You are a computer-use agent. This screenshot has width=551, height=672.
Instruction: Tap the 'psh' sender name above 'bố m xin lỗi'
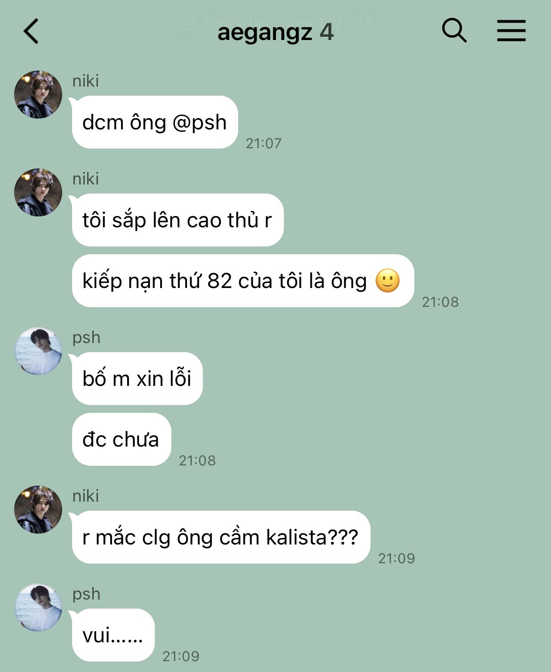pos(86,337)
